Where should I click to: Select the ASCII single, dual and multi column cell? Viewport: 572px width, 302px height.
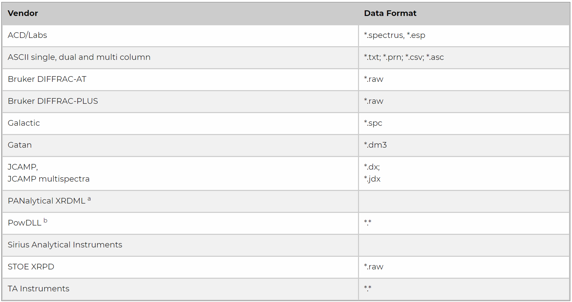pos(79,57)
